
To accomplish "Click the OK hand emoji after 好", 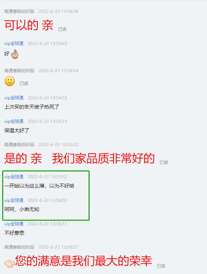I will (15, 54).
